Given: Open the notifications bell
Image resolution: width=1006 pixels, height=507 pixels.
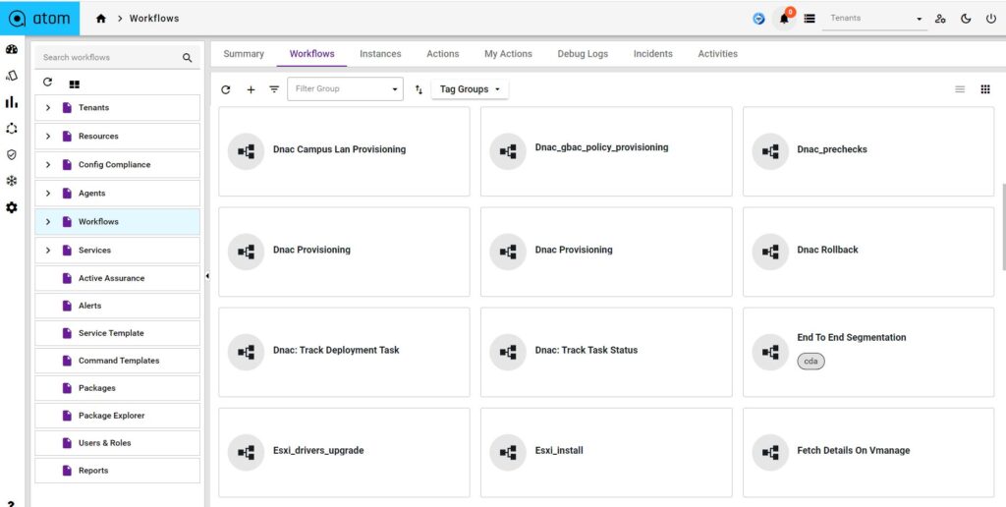Looking at the screenshot, I should (784, 19).
